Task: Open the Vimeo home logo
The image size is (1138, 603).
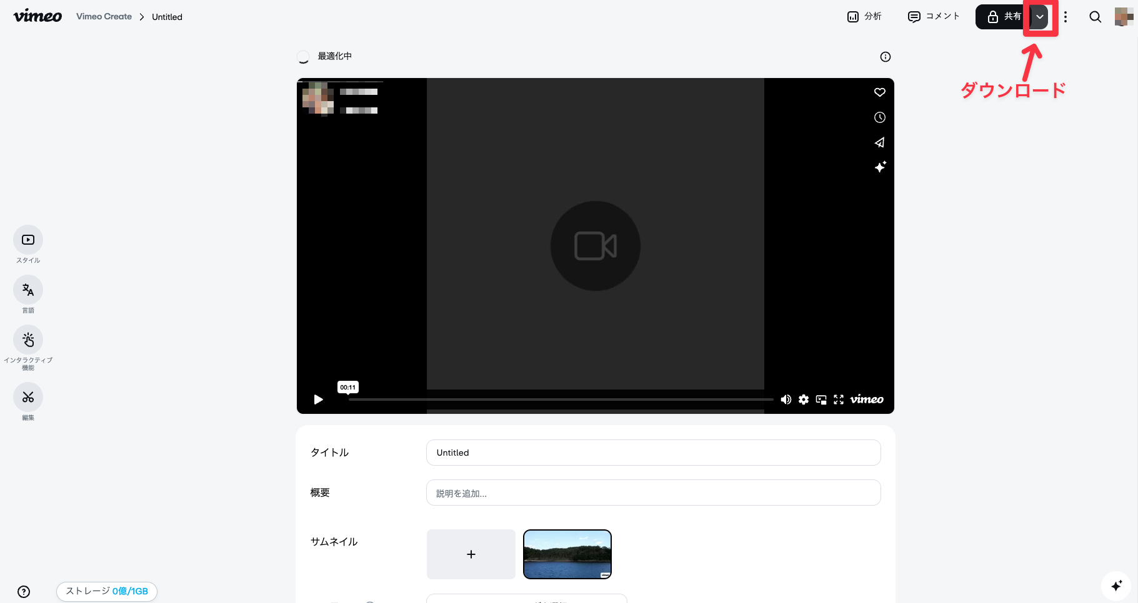Action: tap(37, 16)
